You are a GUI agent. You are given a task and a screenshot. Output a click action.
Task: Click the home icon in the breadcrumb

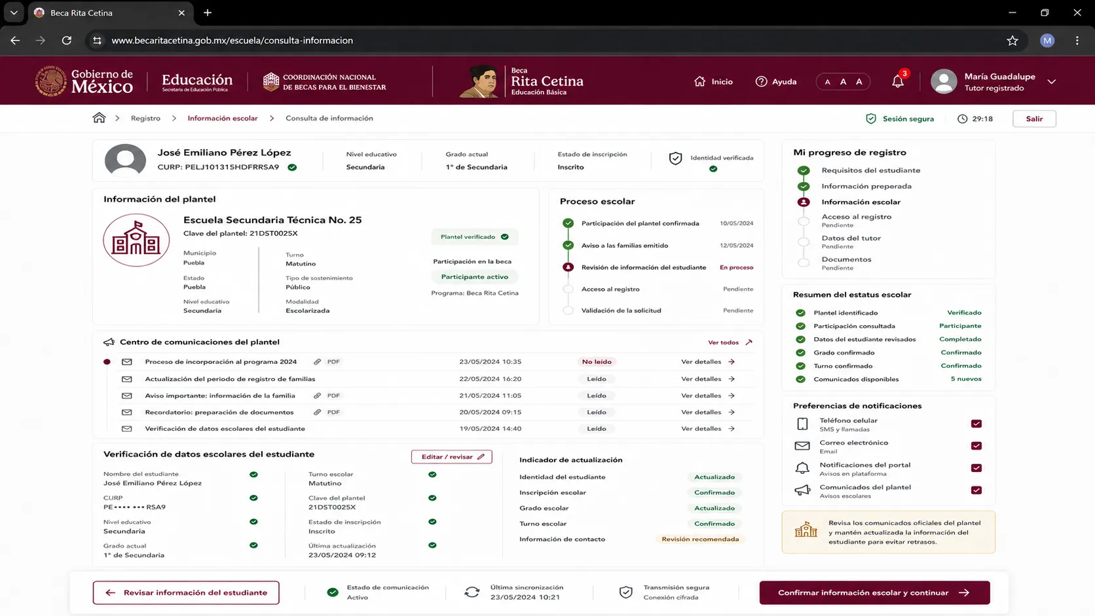(99, 118)
